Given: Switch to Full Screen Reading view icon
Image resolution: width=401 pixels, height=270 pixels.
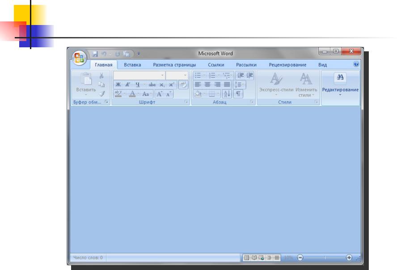Looking at the screenshot, I should tap(254, 258).
